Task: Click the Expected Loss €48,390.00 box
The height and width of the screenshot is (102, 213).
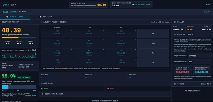Action: pos(183,70)
